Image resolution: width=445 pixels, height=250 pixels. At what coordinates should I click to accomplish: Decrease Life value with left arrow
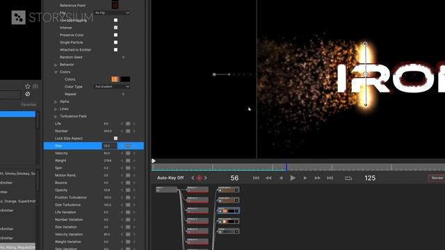[x=122, y=124]
